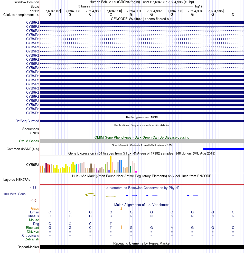Click the 'Click to complement -->' label

coord(21,15)
